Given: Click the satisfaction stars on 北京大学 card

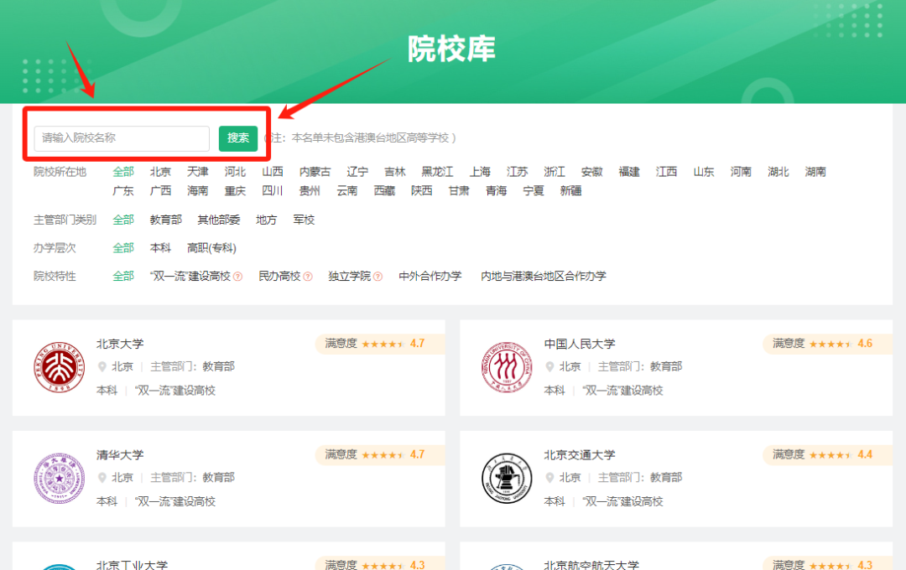Looking at the screenshot, I should 383,345.
